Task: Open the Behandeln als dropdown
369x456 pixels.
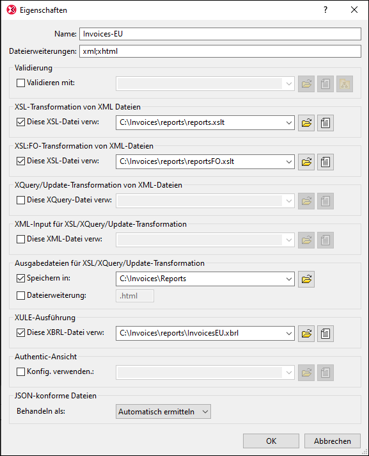Action: pyautogui.click(x=163, y=412)
